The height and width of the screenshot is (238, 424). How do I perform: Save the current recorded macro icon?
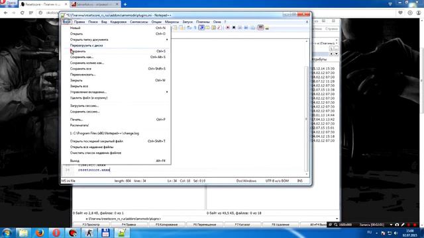point(252,28)
